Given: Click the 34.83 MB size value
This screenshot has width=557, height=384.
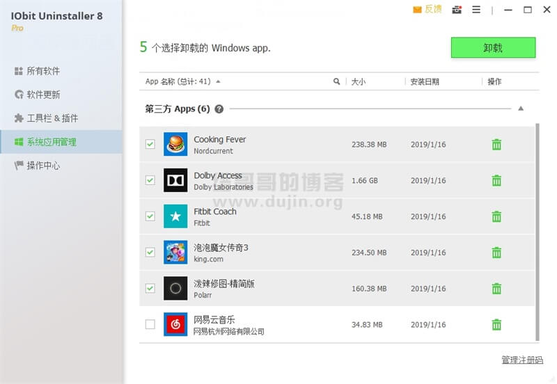Looking at the screenshot, I should pyautogui.click(x=367, y=325).
